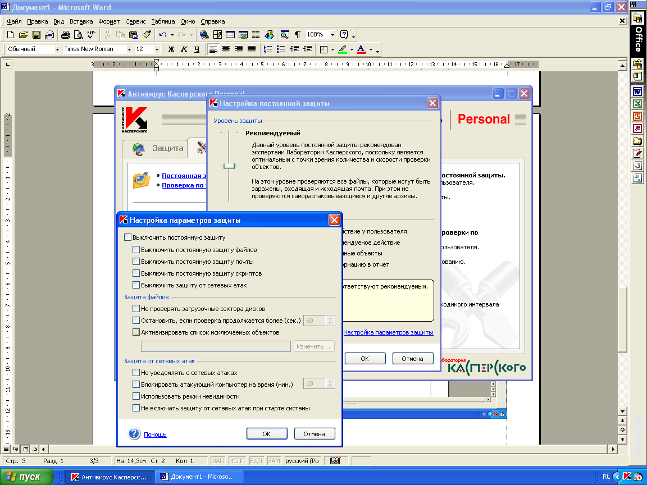Expand the formatting toolbar options arrow
The width and height of the screenshot is (647, 485).
pos(377,51)
